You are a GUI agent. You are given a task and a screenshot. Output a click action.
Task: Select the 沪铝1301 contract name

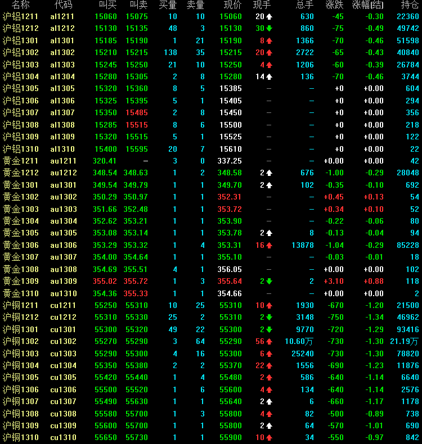tap(21, 40)
